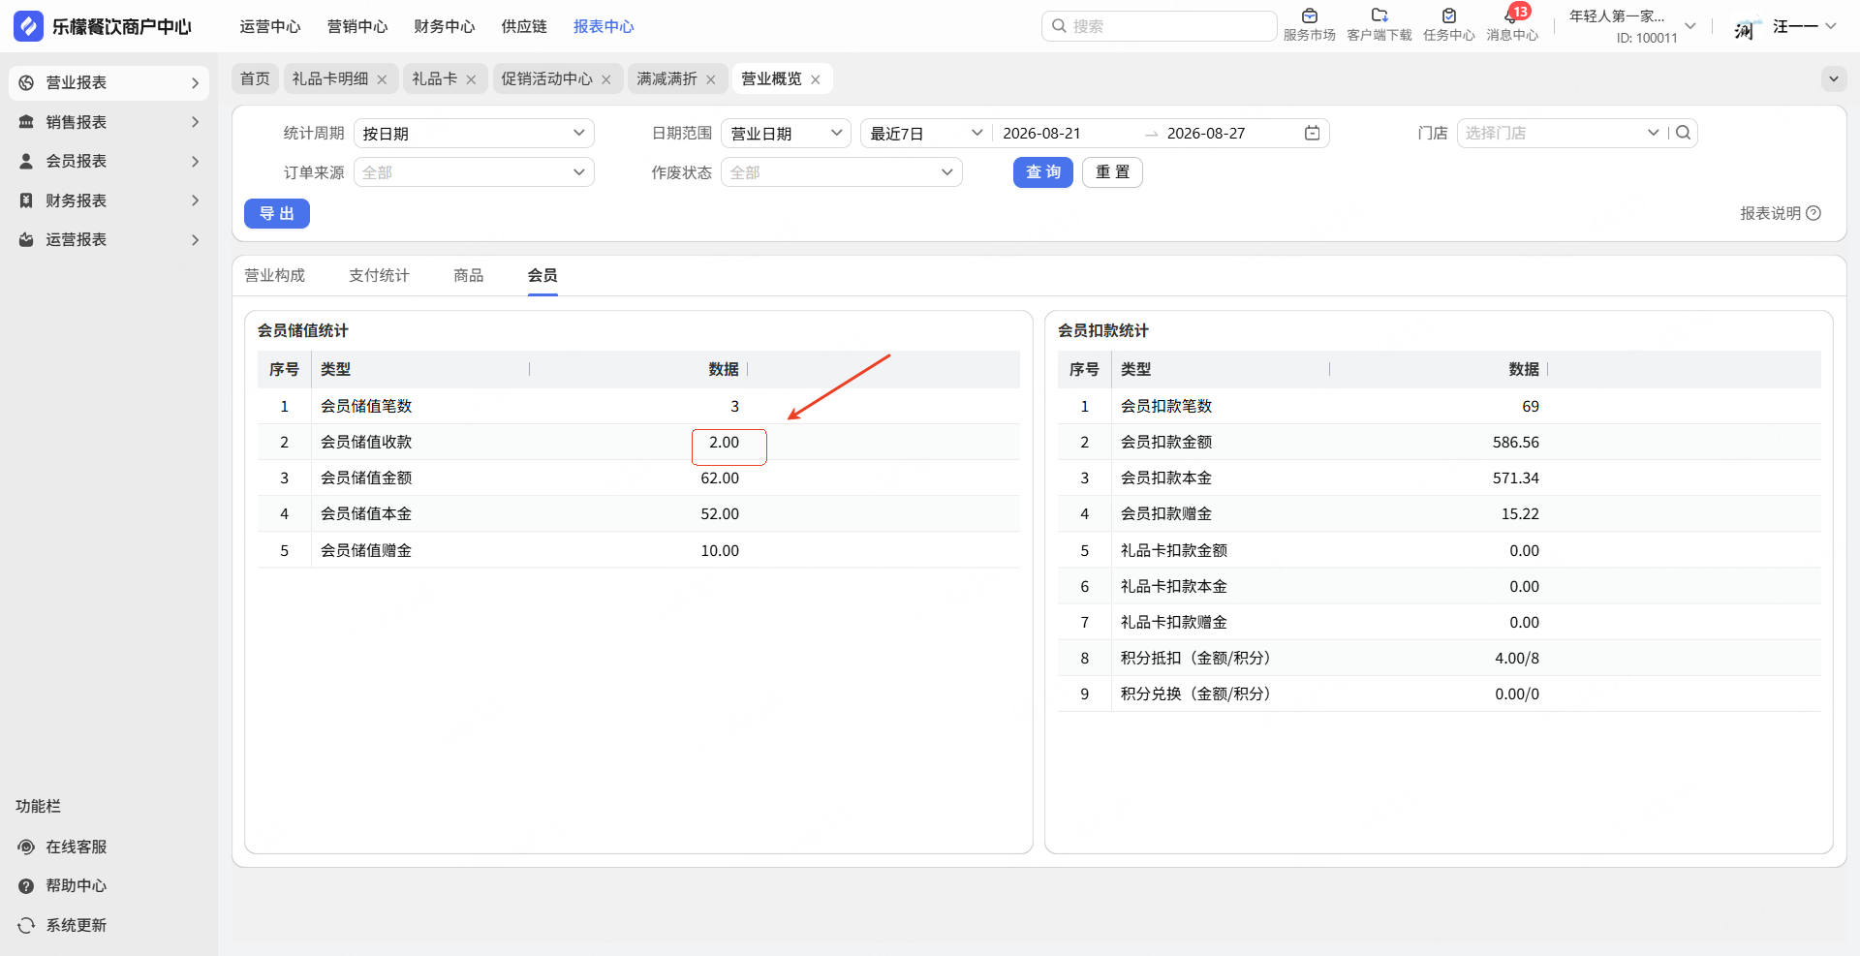
Task: Switch to 商品 tab
Action: [469, 275]
